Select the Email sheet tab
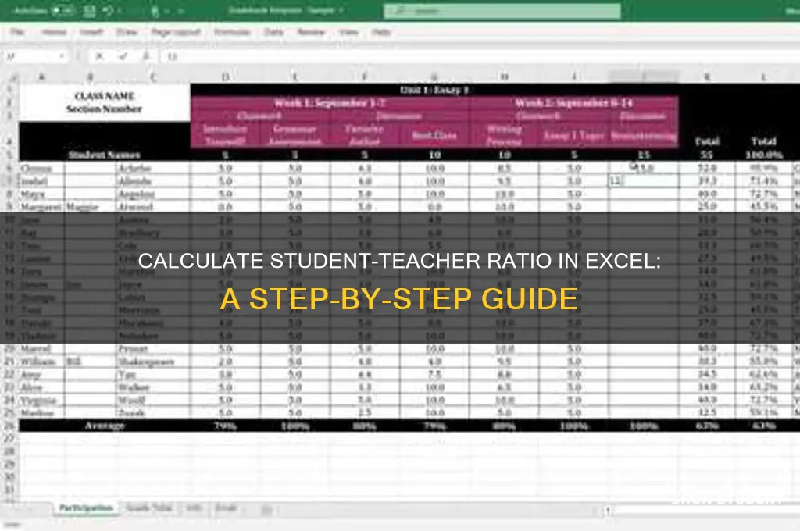The image size is (800, 531). (226, 508)
